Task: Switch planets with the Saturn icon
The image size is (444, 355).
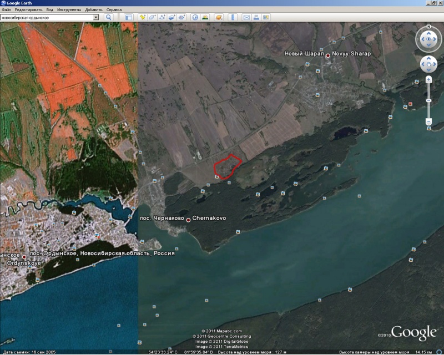Action: pos(219,17)
